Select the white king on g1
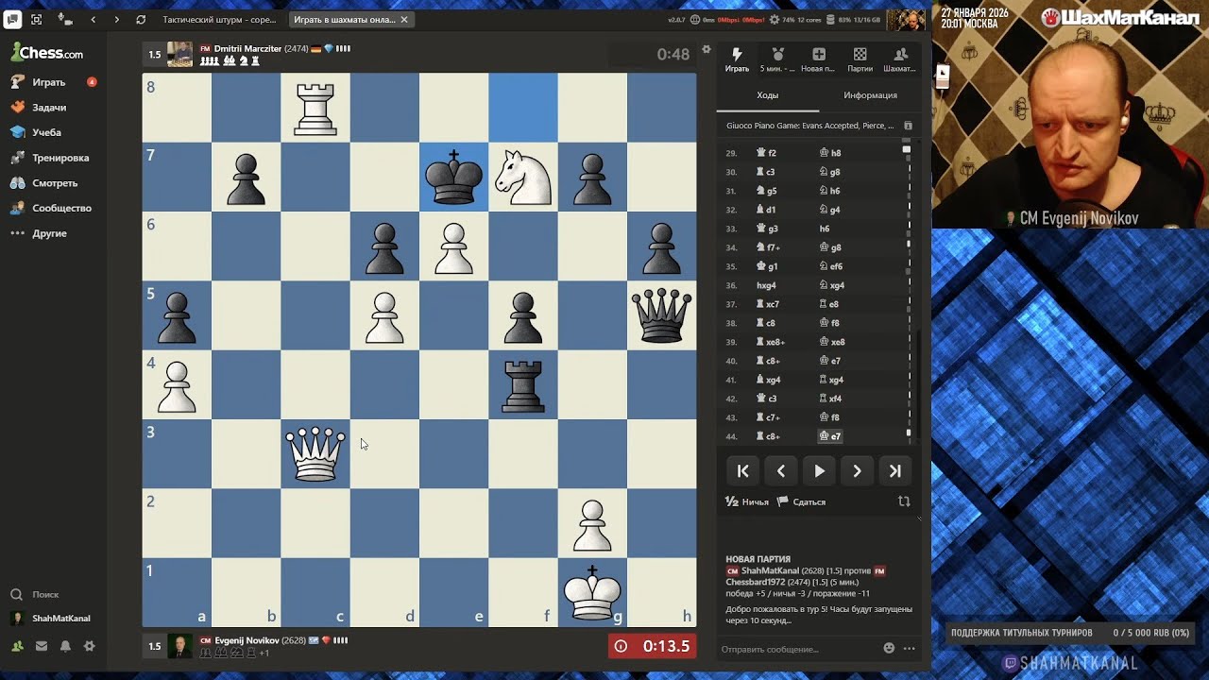This screenshot has height=680, width=1209. (x=592, y=591)
